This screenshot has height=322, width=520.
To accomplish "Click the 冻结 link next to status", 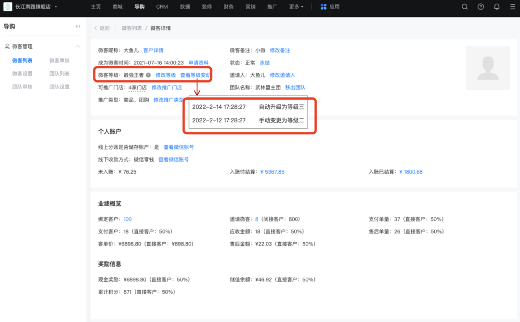I will (x=264, y=63).
